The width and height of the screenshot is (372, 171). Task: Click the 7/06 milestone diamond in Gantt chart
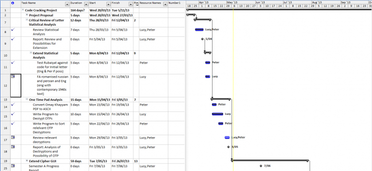pos(261,166)
